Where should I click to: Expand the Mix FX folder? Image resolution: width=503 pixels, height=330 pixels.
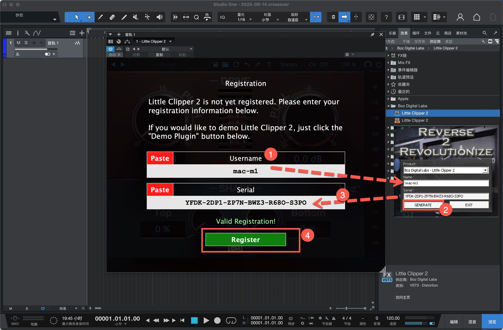pyautogui.click(x=388, y=63)
